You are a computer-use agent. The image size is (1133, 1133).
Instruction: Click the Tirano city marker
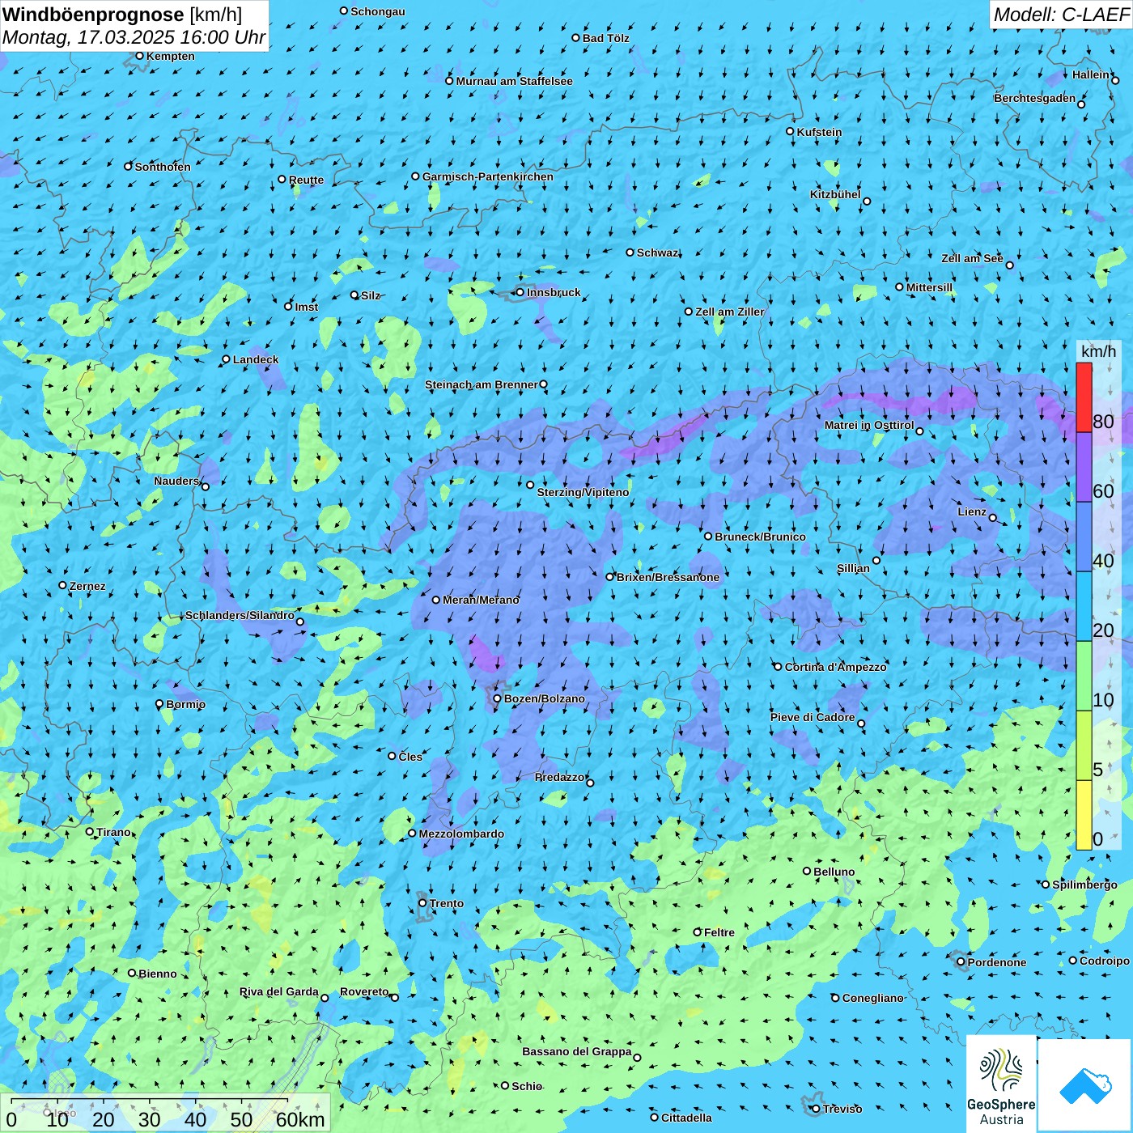click(x=90, y=831)
